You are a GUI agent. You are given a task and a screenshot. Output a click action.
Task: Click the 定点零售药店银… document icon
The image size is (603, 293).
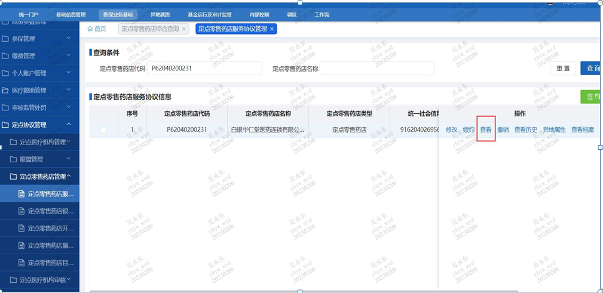[22, 211]
